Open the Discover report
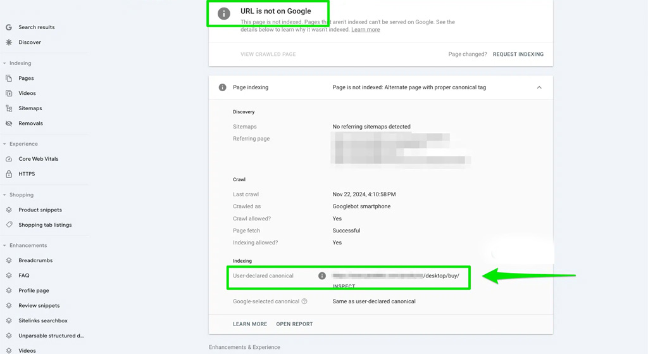The height and width of the screenshot is (354, 648). [30, 42]
